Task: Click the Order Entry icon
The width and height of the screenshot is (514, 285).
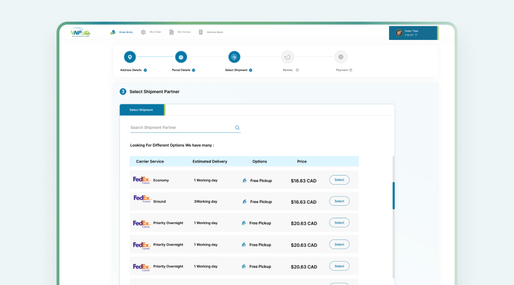Action: point(113,32)
